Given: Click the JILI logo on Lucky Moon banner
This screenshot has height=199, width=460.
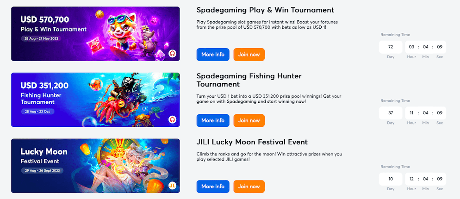Looking at the screenshot, I should (x=172, y=186).
